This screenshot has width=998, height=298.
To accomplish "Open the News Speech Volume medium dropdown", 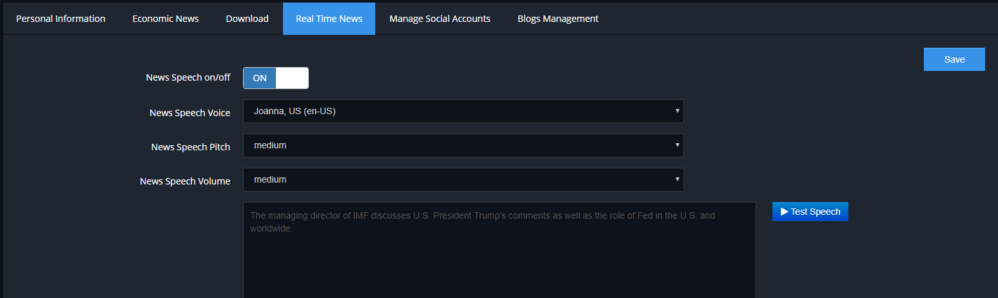I will (x=463, y=179).
